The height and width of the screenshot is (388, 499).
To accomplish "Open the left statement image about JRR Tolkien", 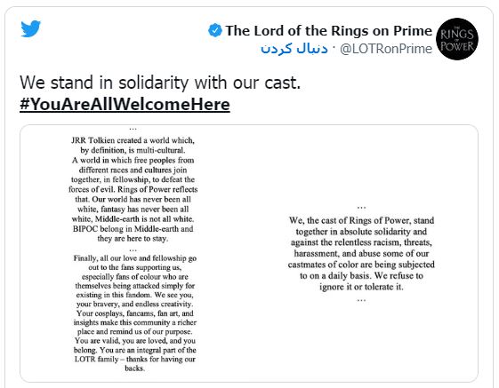I will click(x=133, y=253).
